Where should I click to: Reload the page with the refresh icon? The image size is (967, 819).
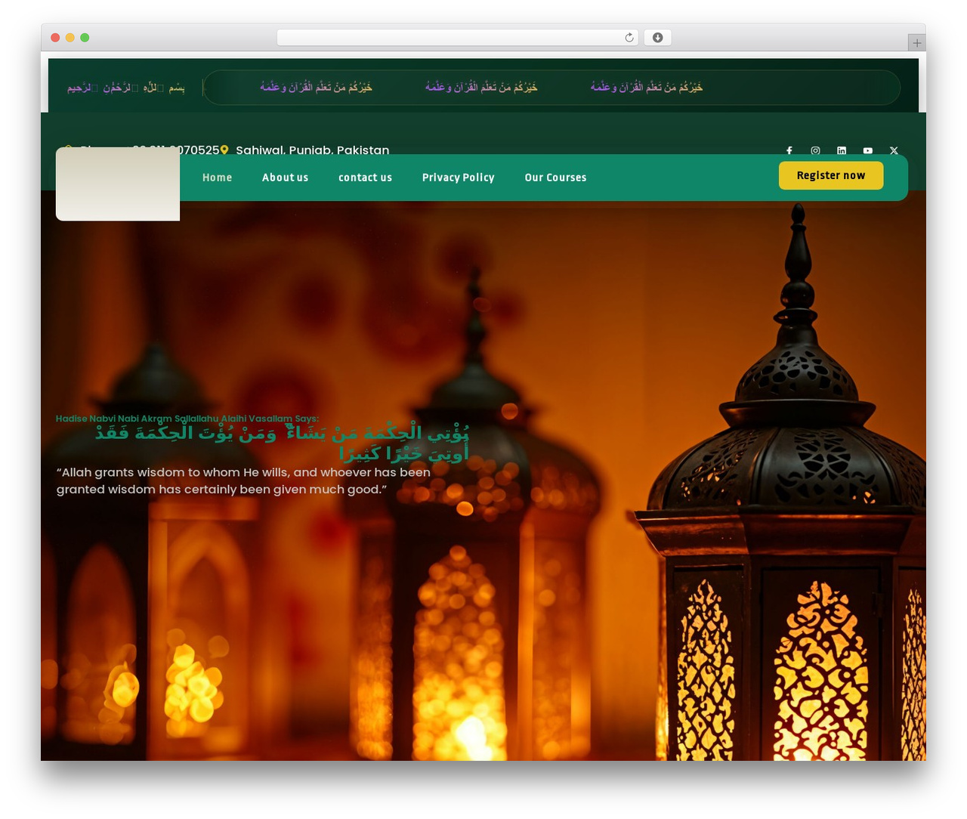629,38
